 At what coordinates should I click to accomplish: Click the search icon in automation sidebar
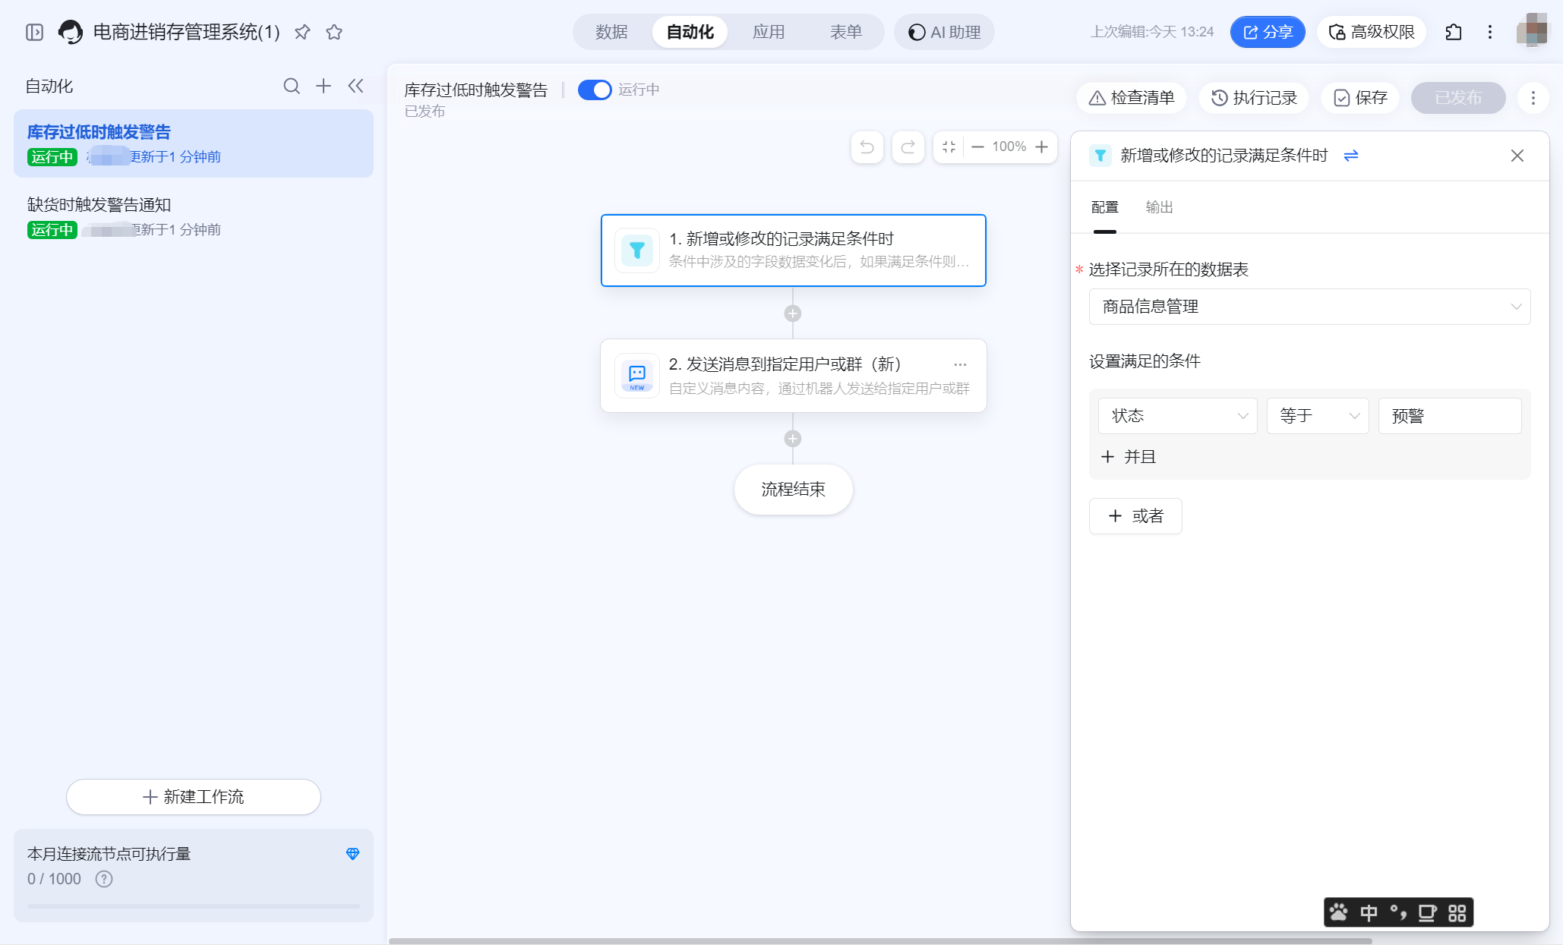[292, 87]
